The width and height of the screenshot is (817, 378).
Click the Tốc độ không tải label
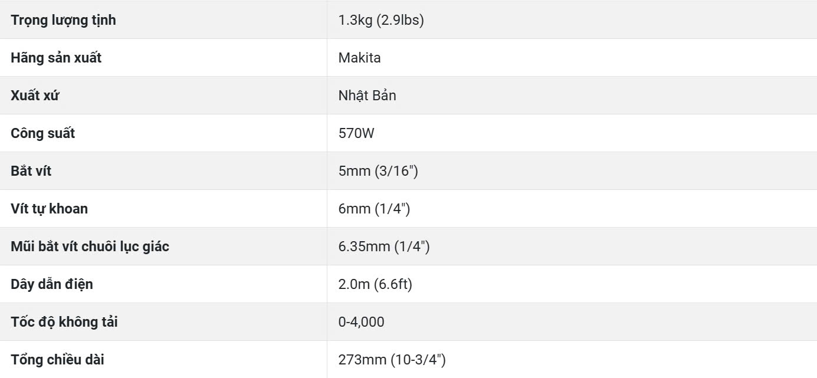point(64,322)
